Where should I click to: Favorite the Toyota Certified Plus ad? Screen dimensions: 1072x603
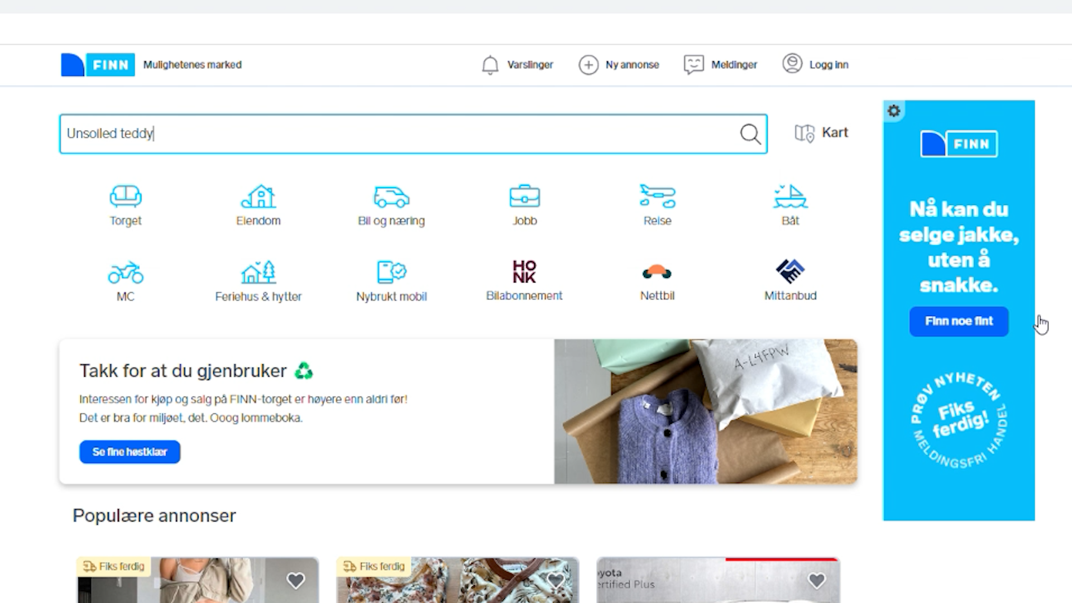(816, 581)
